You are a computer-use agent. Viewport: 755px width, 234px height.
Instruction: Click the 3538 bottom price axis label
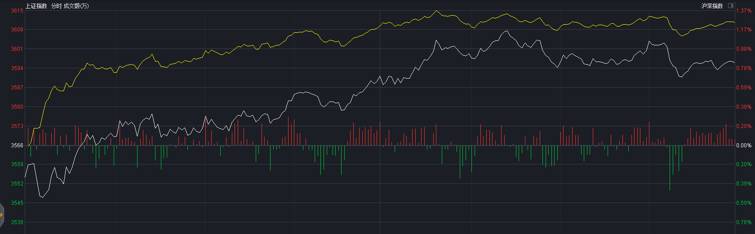point(17,222)
